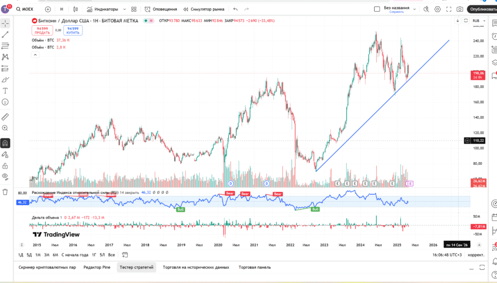Start Симулятор рынка bar replay

pos(204,9)
